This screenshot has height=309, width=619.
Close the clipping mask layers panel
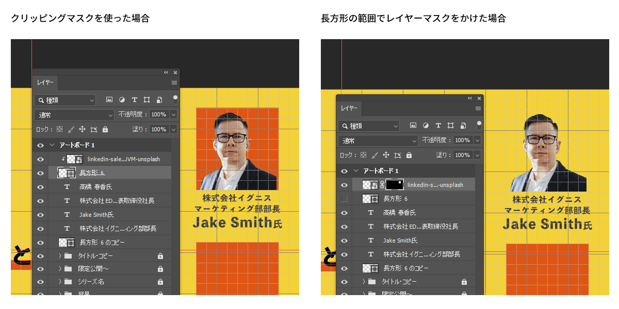[175, 73]
